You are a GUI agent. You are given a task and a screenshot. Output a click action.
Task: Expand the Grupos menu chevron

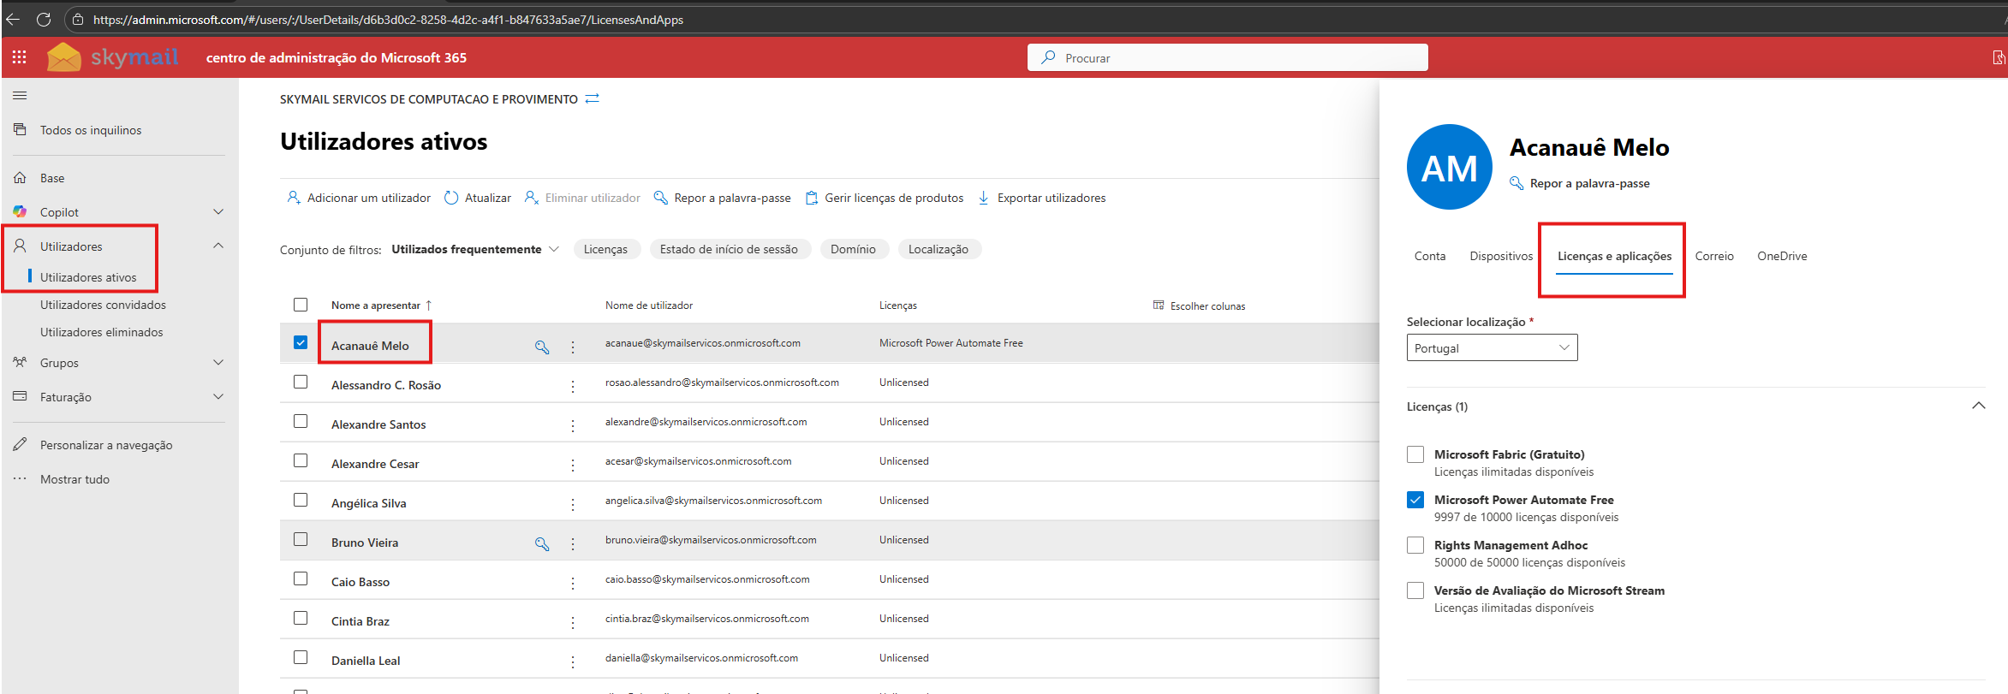(x=218, y=362)
